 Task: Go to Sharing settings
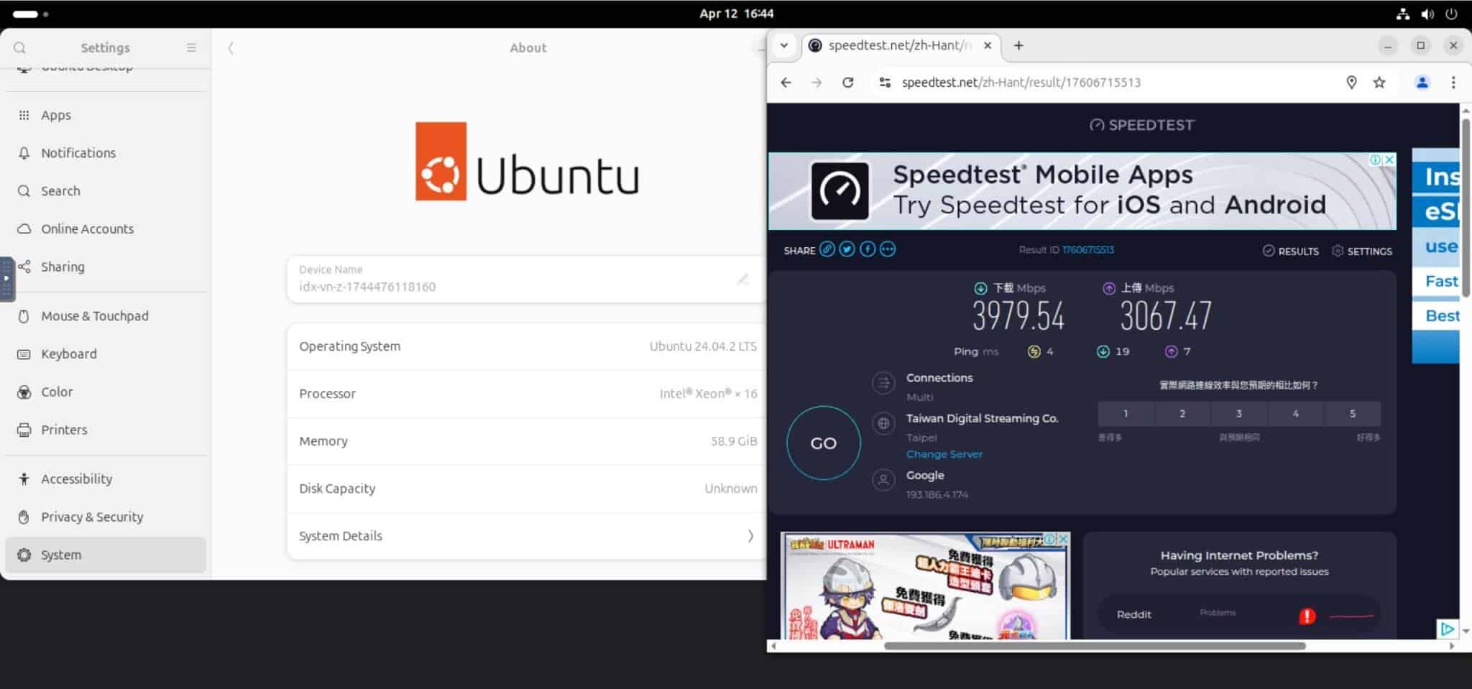point(106,267)
